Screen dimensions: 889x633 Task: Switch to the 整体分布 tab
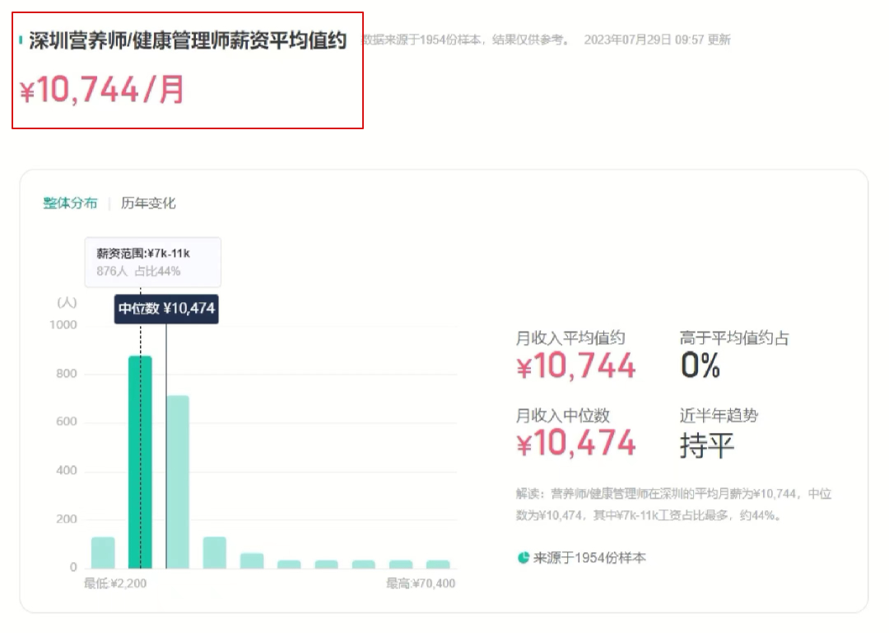[70, 203]
